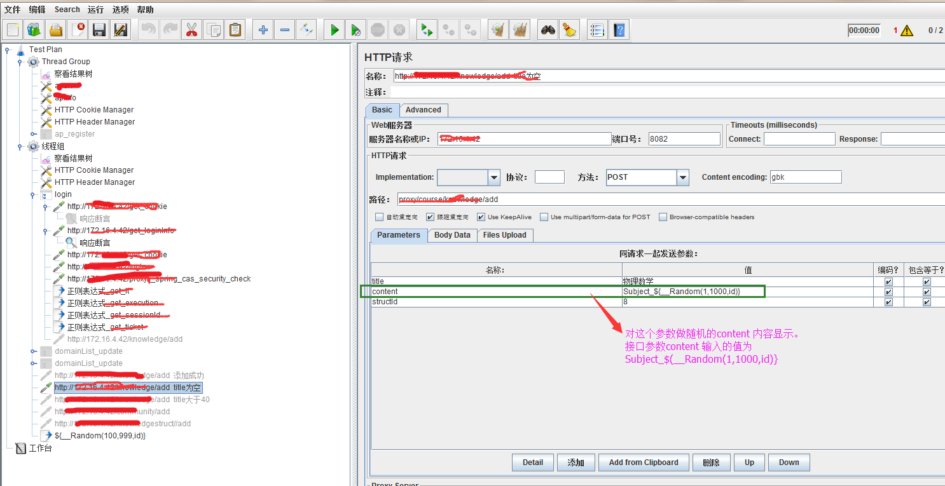Screen dimensions: 945x486
Task: Click the Paste clipboard icon
Action: pos(235,29)
